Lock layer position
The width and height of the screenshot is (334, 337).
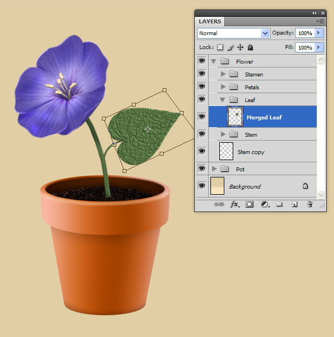coord(240,48)
